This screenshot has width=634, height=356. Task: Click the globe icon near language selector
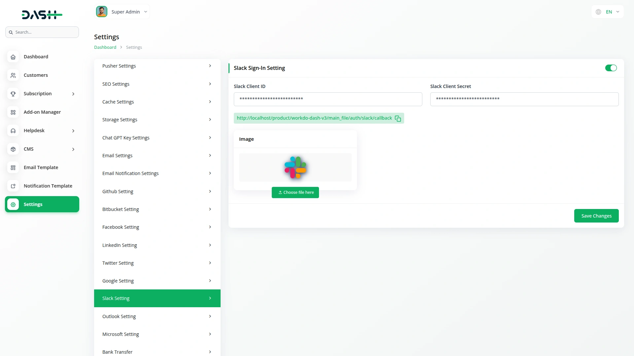point(598,12)
